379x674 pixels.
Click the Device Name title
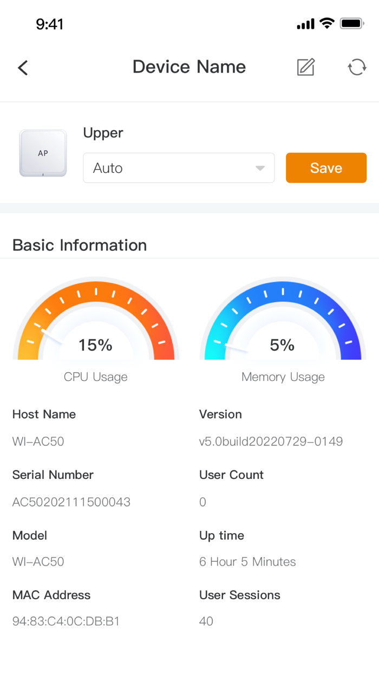(189, 66)
